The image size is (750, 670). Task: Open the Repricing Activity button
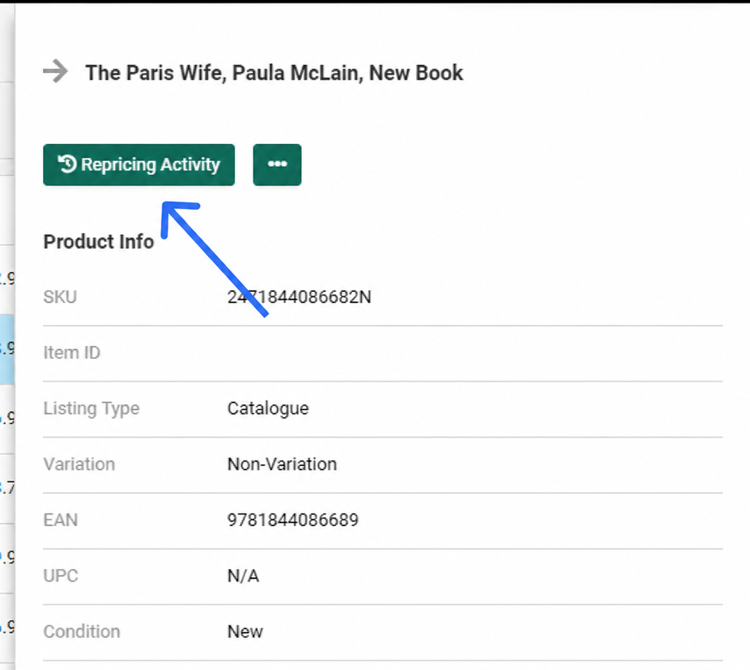[x=138, y=165]
